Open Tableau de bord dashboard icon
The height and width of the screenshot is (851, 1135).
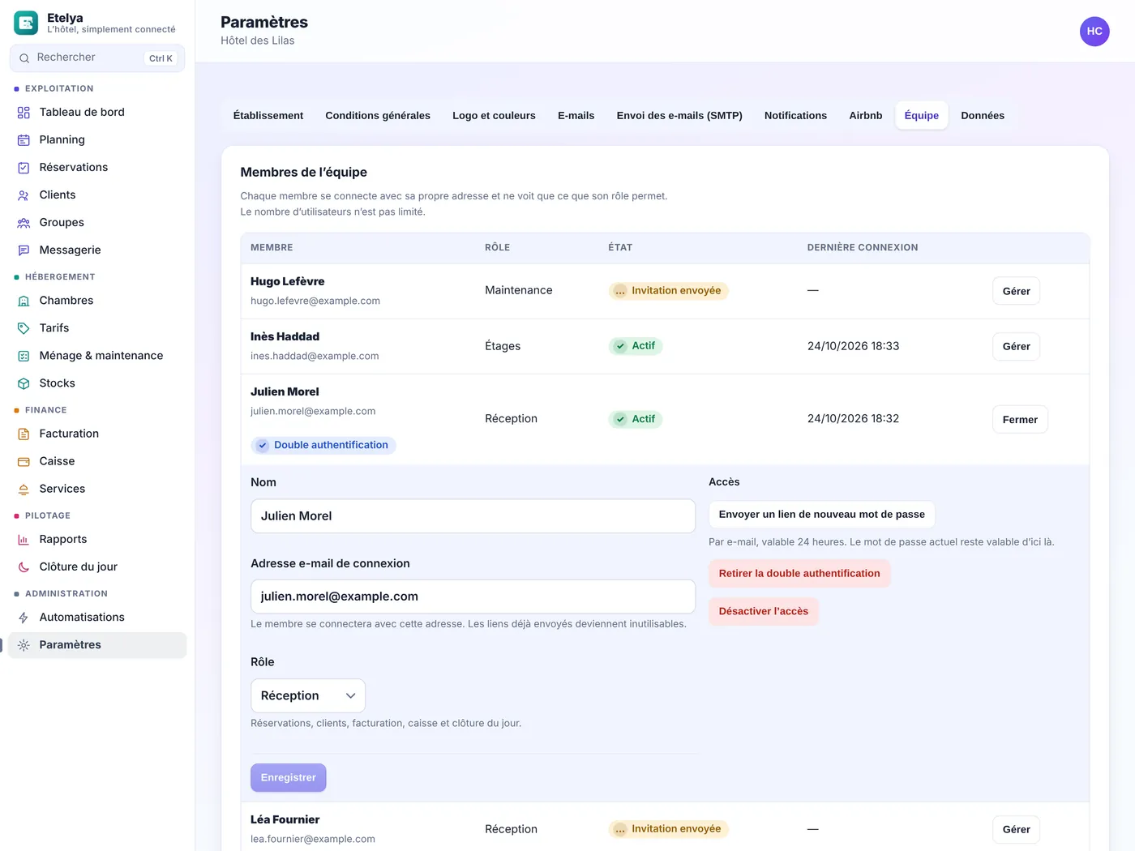tap(24, 113)
